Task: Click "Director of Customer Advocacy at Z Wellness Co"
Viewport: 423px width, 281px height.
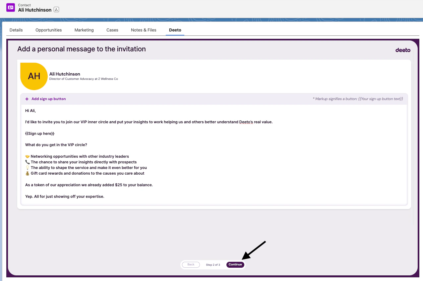Action: pos(84,79)
